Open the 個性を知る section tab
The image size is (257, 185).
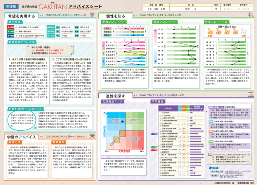point(115,16)
